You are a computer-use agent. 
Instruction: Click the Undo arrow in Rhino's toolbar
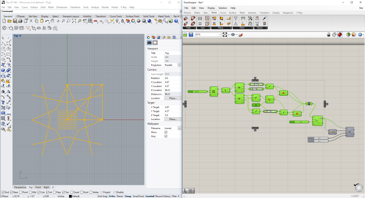(47, 21)
